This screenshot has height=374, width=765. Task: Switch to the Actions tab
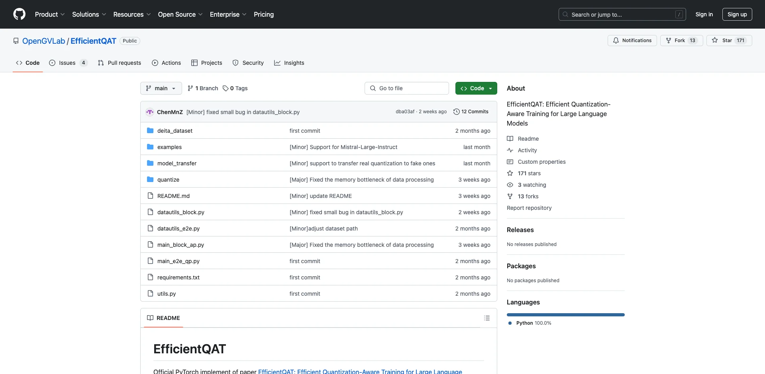point(166,63)
